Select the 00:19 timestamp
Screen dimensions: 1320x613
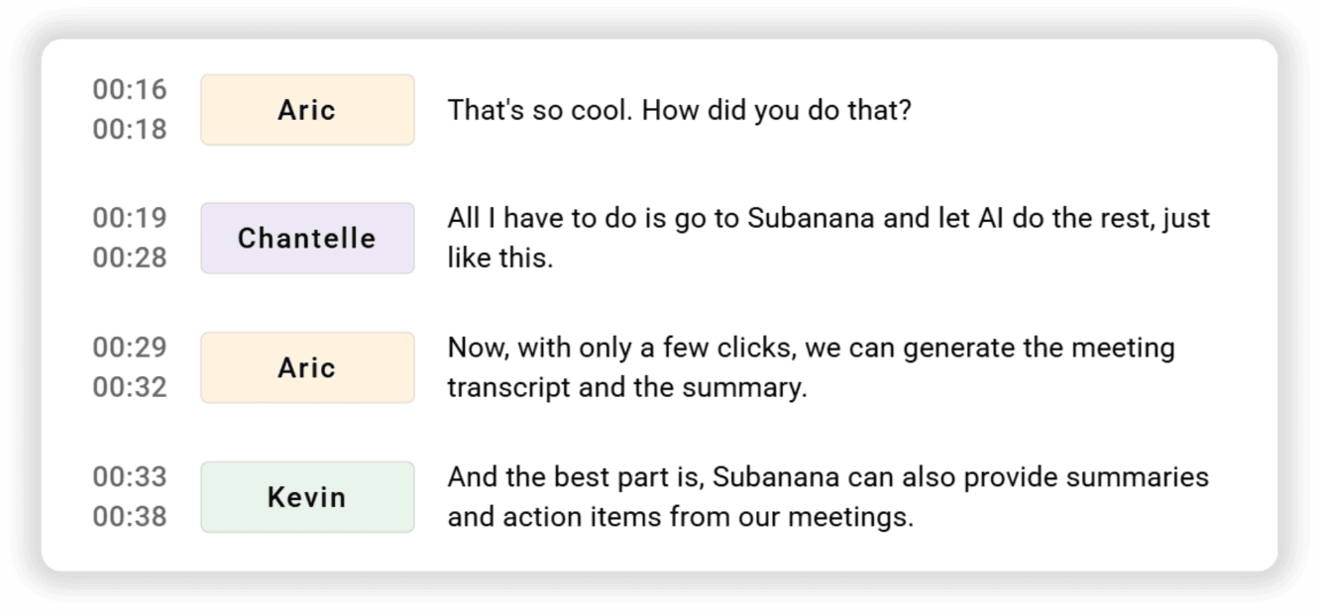130,218
